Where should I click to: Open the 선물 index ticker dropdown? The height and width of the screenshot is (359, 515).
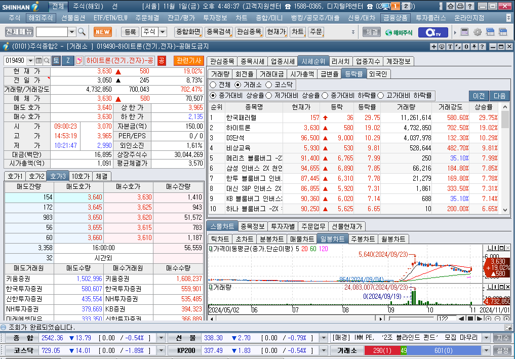coord(324,338)
